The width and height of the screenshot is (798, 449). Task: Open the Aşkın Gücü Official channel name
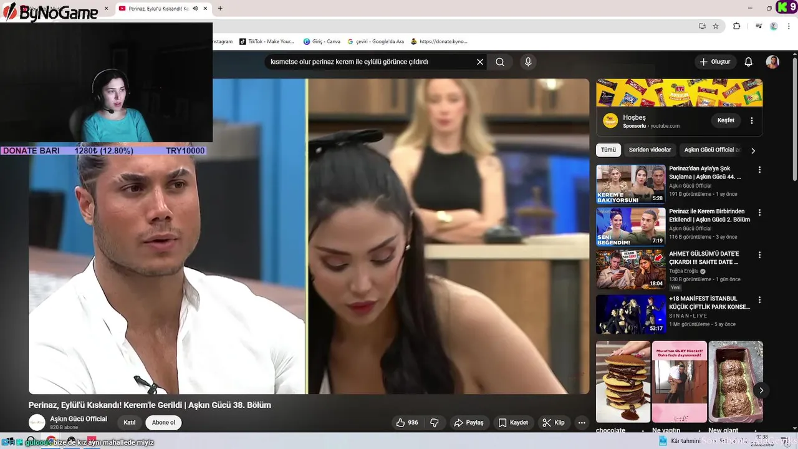pyautogui.click(x=79, y=419)
